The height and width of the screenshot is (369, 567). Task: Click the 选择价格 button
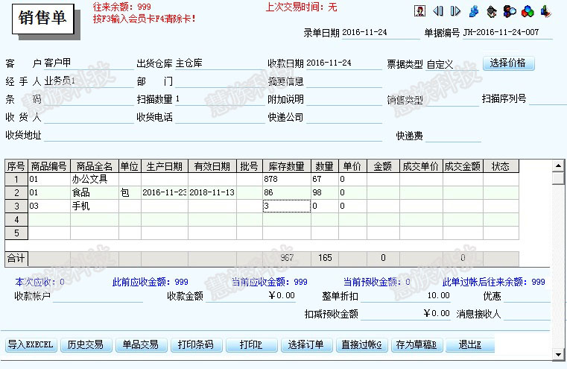[x=508, y=63]
